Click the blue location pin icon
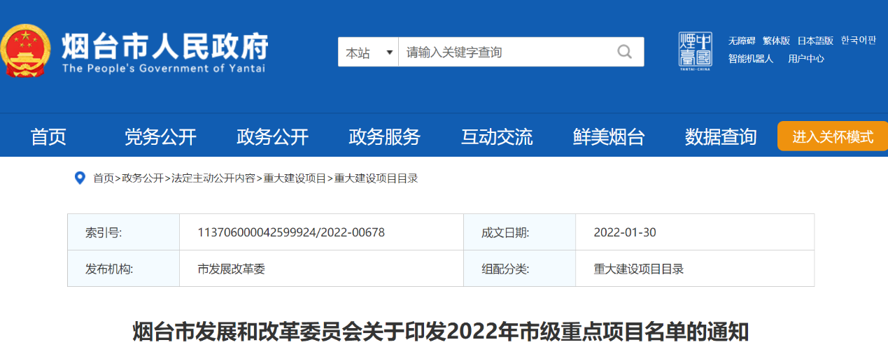 pyautogui.click(x=80, y=178)
